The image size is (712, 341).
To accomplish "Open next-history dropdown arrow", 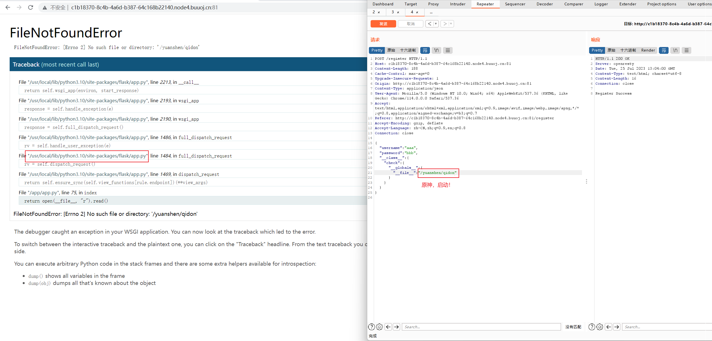I will pos(451,24).
